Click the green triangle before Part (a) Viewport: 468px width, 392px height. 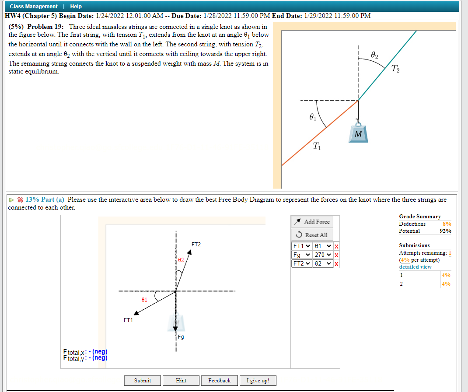[11, 199]
